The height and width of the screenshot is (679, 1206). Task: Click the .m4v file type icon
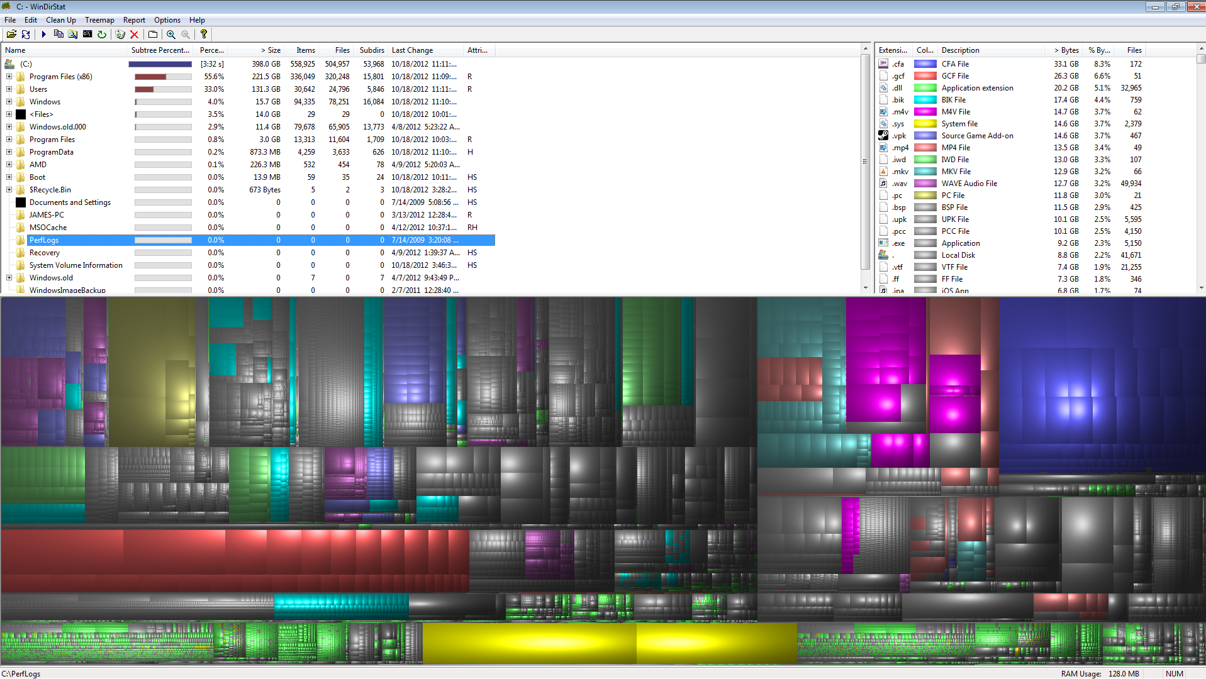pos(883,112)
